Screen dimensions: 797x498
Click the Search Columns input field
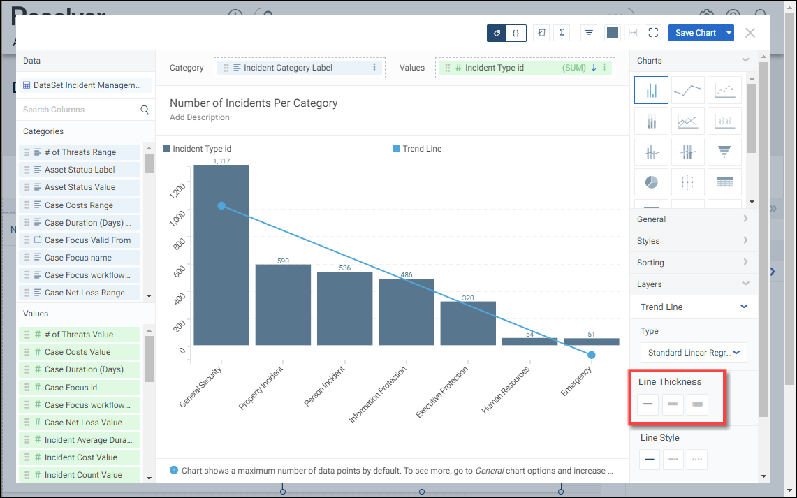[80, 110]
